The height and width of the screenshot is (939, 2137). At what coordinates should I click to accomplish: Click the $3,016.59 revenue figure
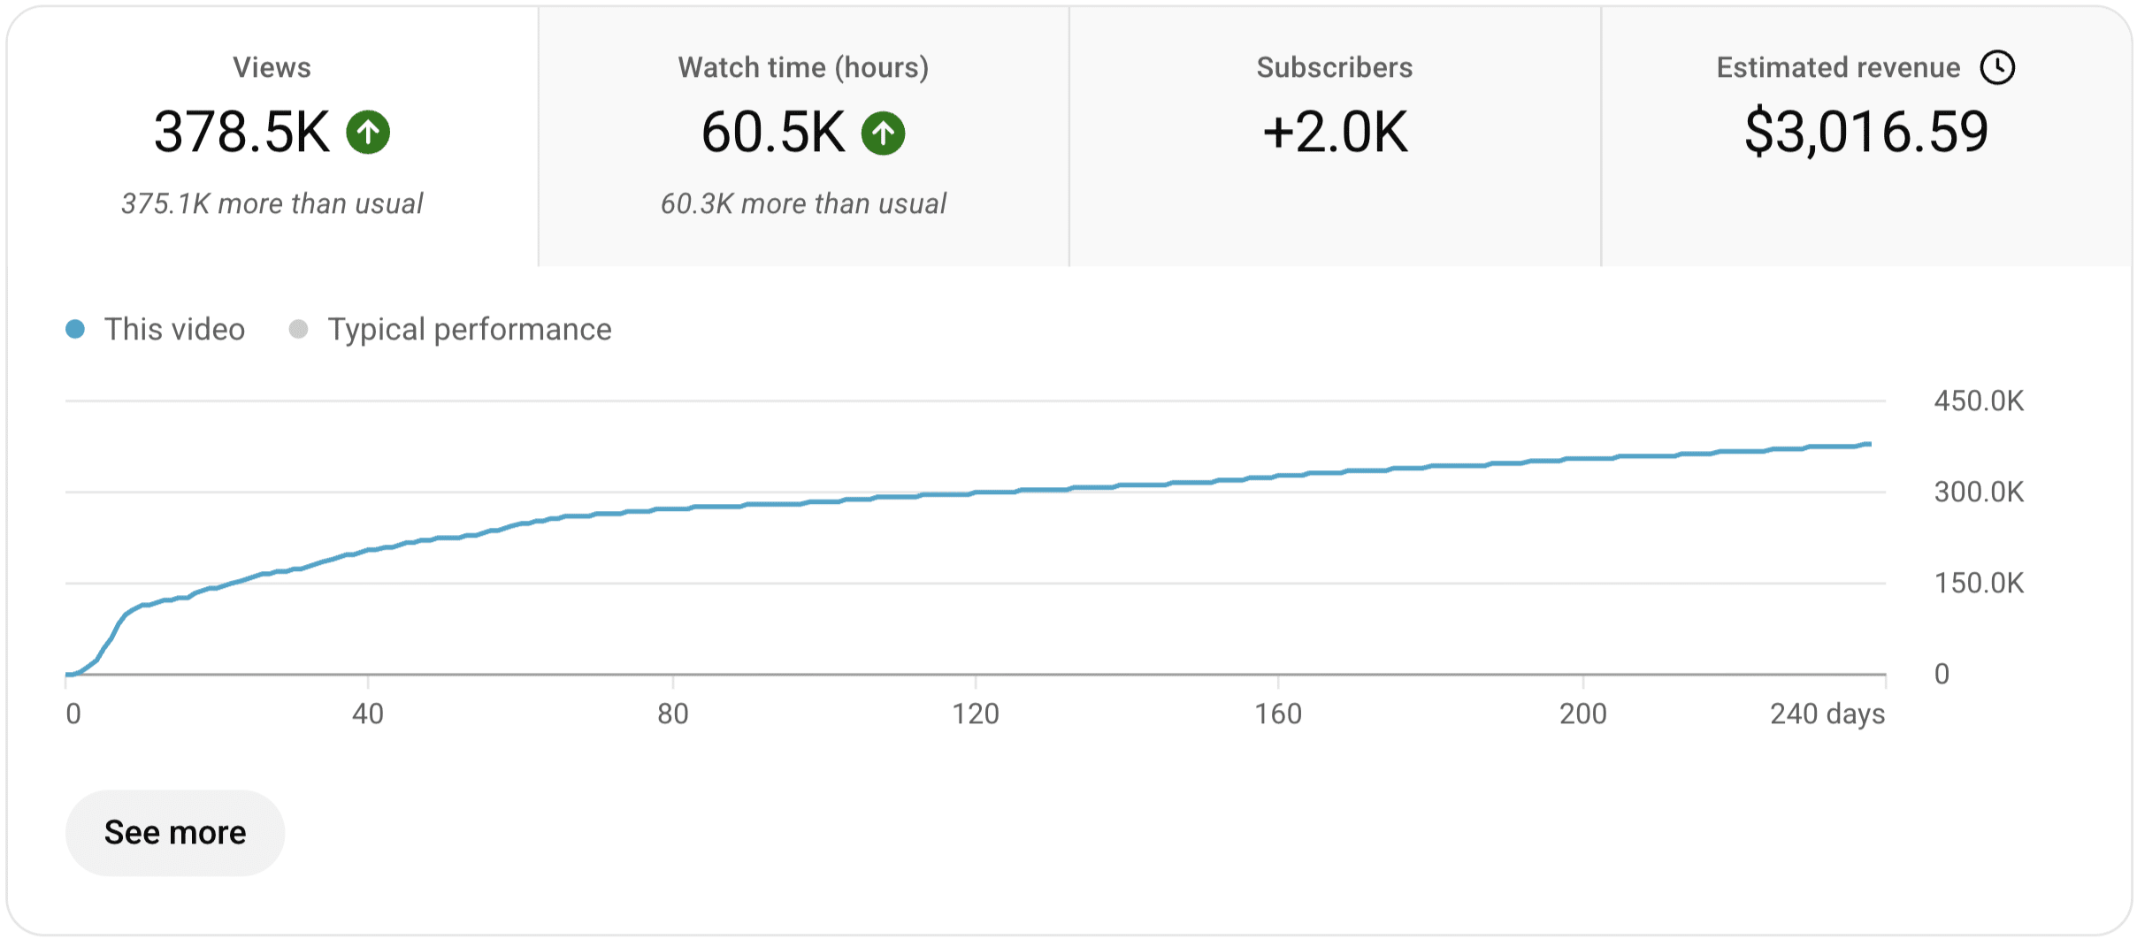pos(1865,133)
